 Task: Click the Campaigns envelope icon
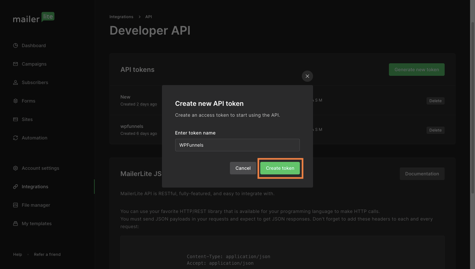pyautogui.click(x=16, y=64)
